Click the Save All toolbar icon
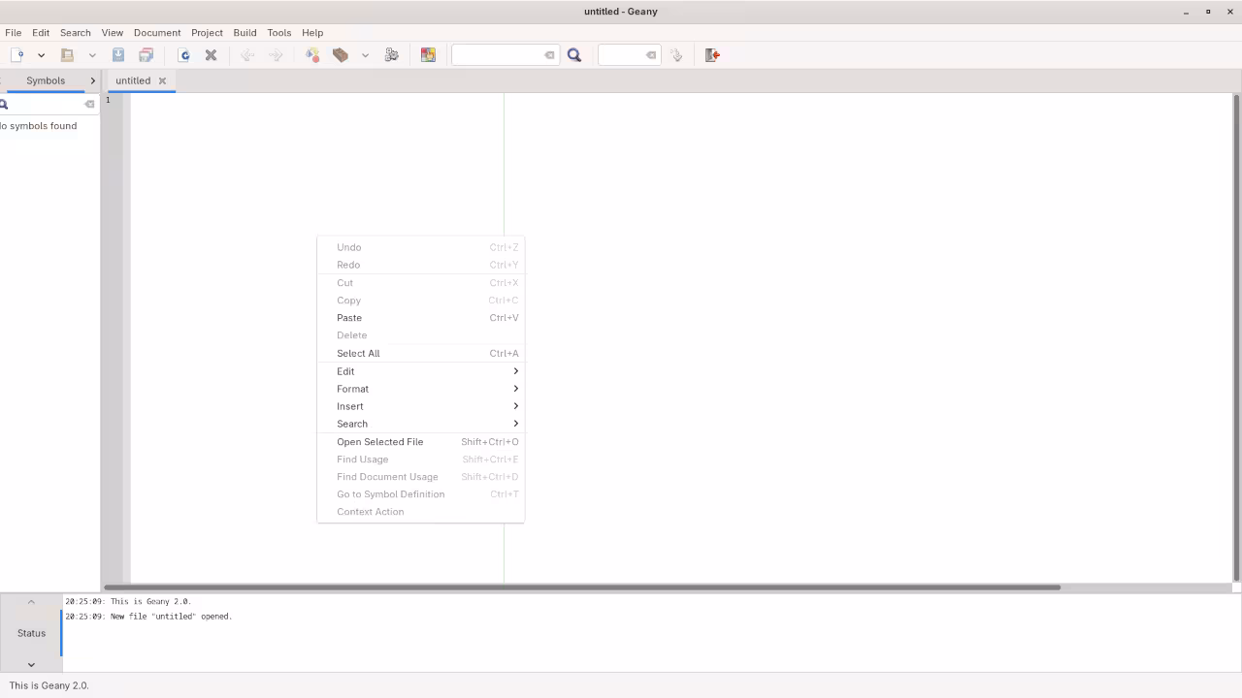This screenshot has height=698, width=1242. (146, 55)
